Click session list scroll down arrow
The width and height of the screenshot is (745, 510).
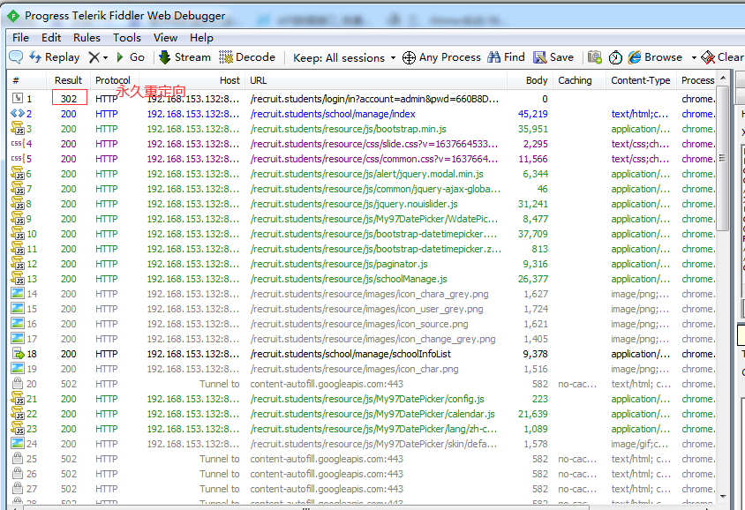pos(723,497)
